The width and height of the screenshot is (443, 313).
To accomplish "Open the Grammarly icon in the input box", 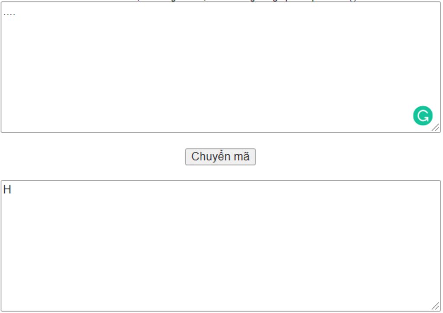I will click(423, 116).
